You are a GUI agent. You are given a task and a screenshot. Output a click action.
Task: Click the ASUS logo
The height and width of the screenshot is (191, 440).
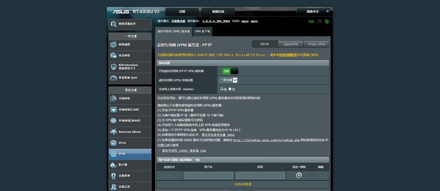121,12
